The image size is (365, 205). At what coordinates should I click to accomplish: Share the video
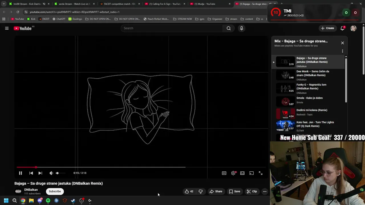click(x=216, y=191)
